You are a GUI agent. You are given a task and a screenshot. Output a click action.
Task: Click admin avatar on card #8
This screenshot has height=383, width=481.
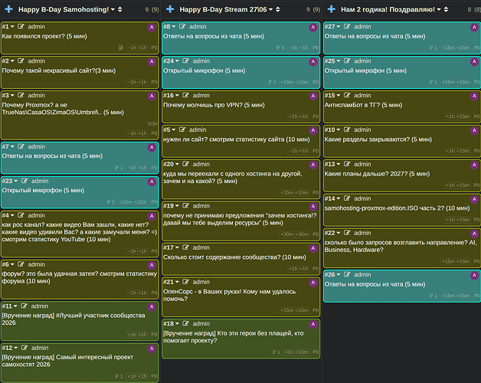(313, 28)
